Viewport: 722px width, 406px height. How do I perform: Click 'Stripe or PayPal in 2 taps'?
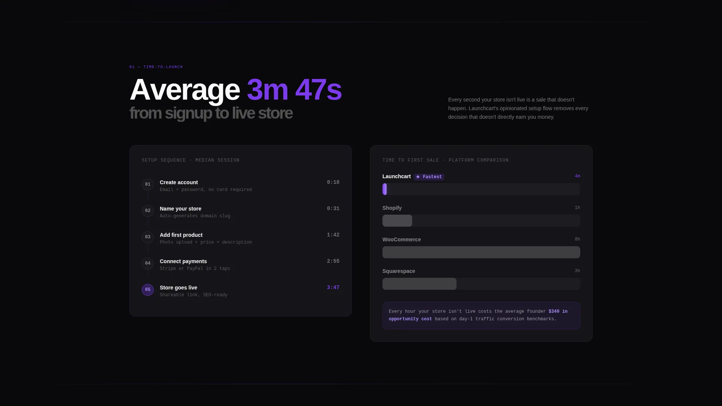195,269
